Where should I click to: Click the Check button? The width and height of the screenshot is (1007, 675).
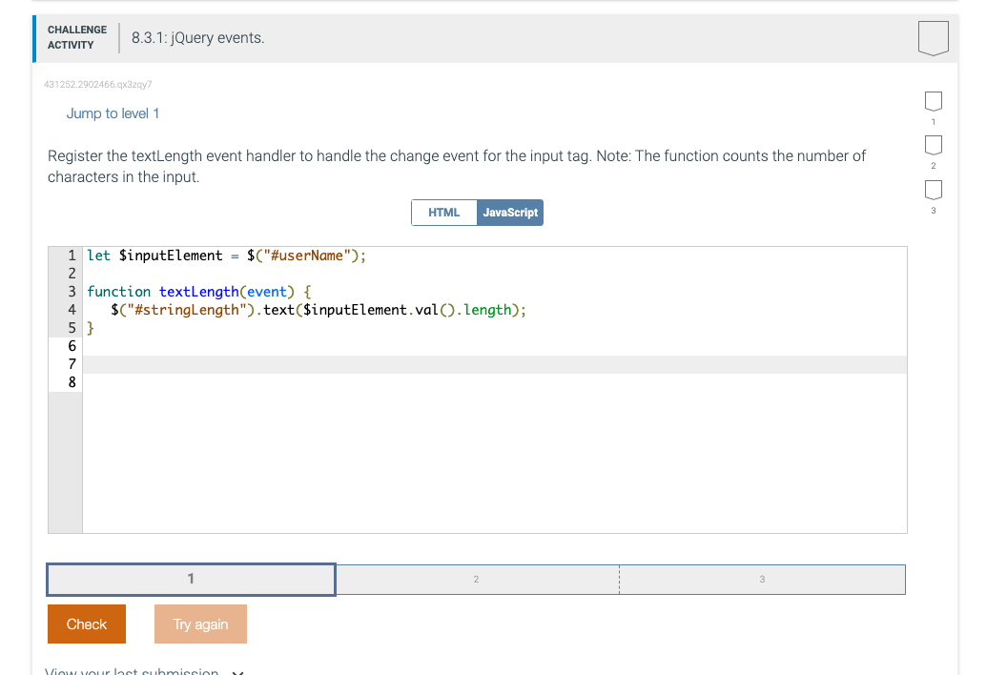click(86, 624)
